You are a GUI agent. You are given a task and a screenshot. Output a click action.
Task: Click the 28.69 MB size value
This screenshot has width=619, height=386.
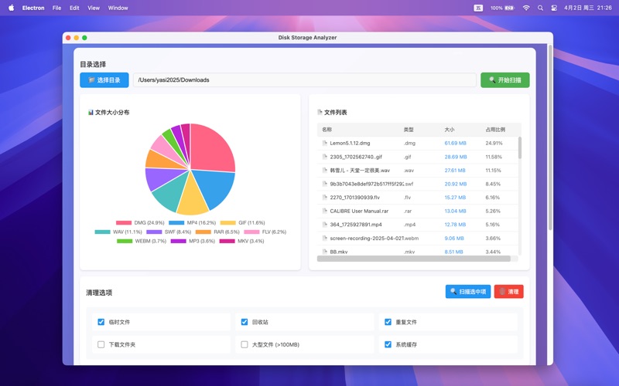(x=456, y=157)
